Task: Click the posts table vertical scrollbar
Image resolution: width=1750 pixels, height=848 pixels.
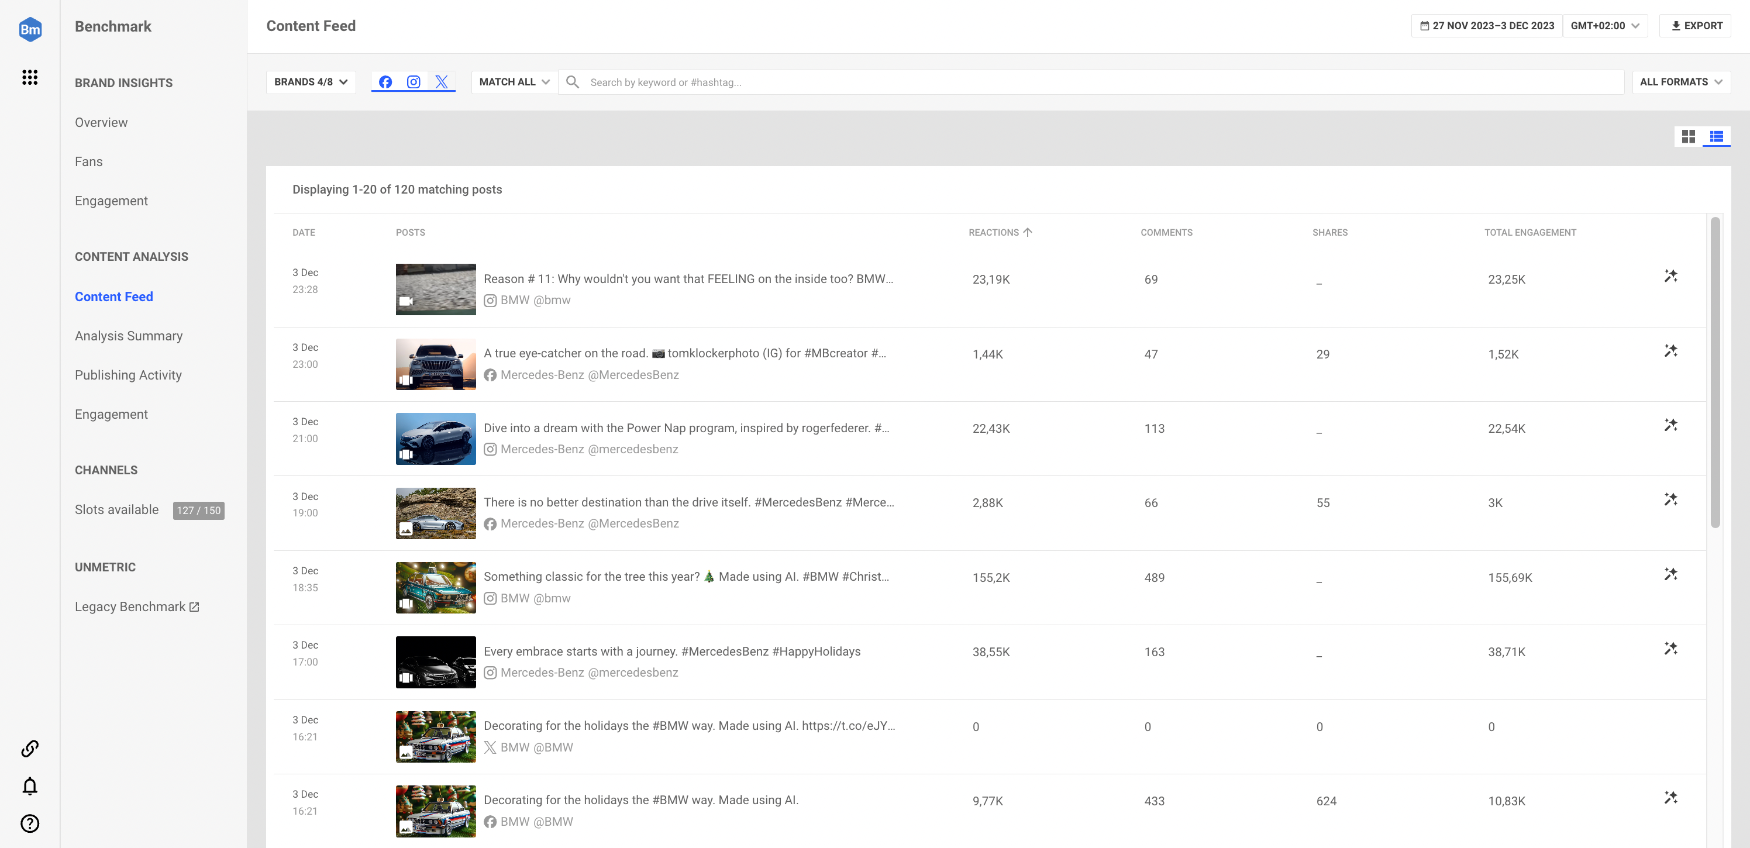Action: [x=1715, y=373]
